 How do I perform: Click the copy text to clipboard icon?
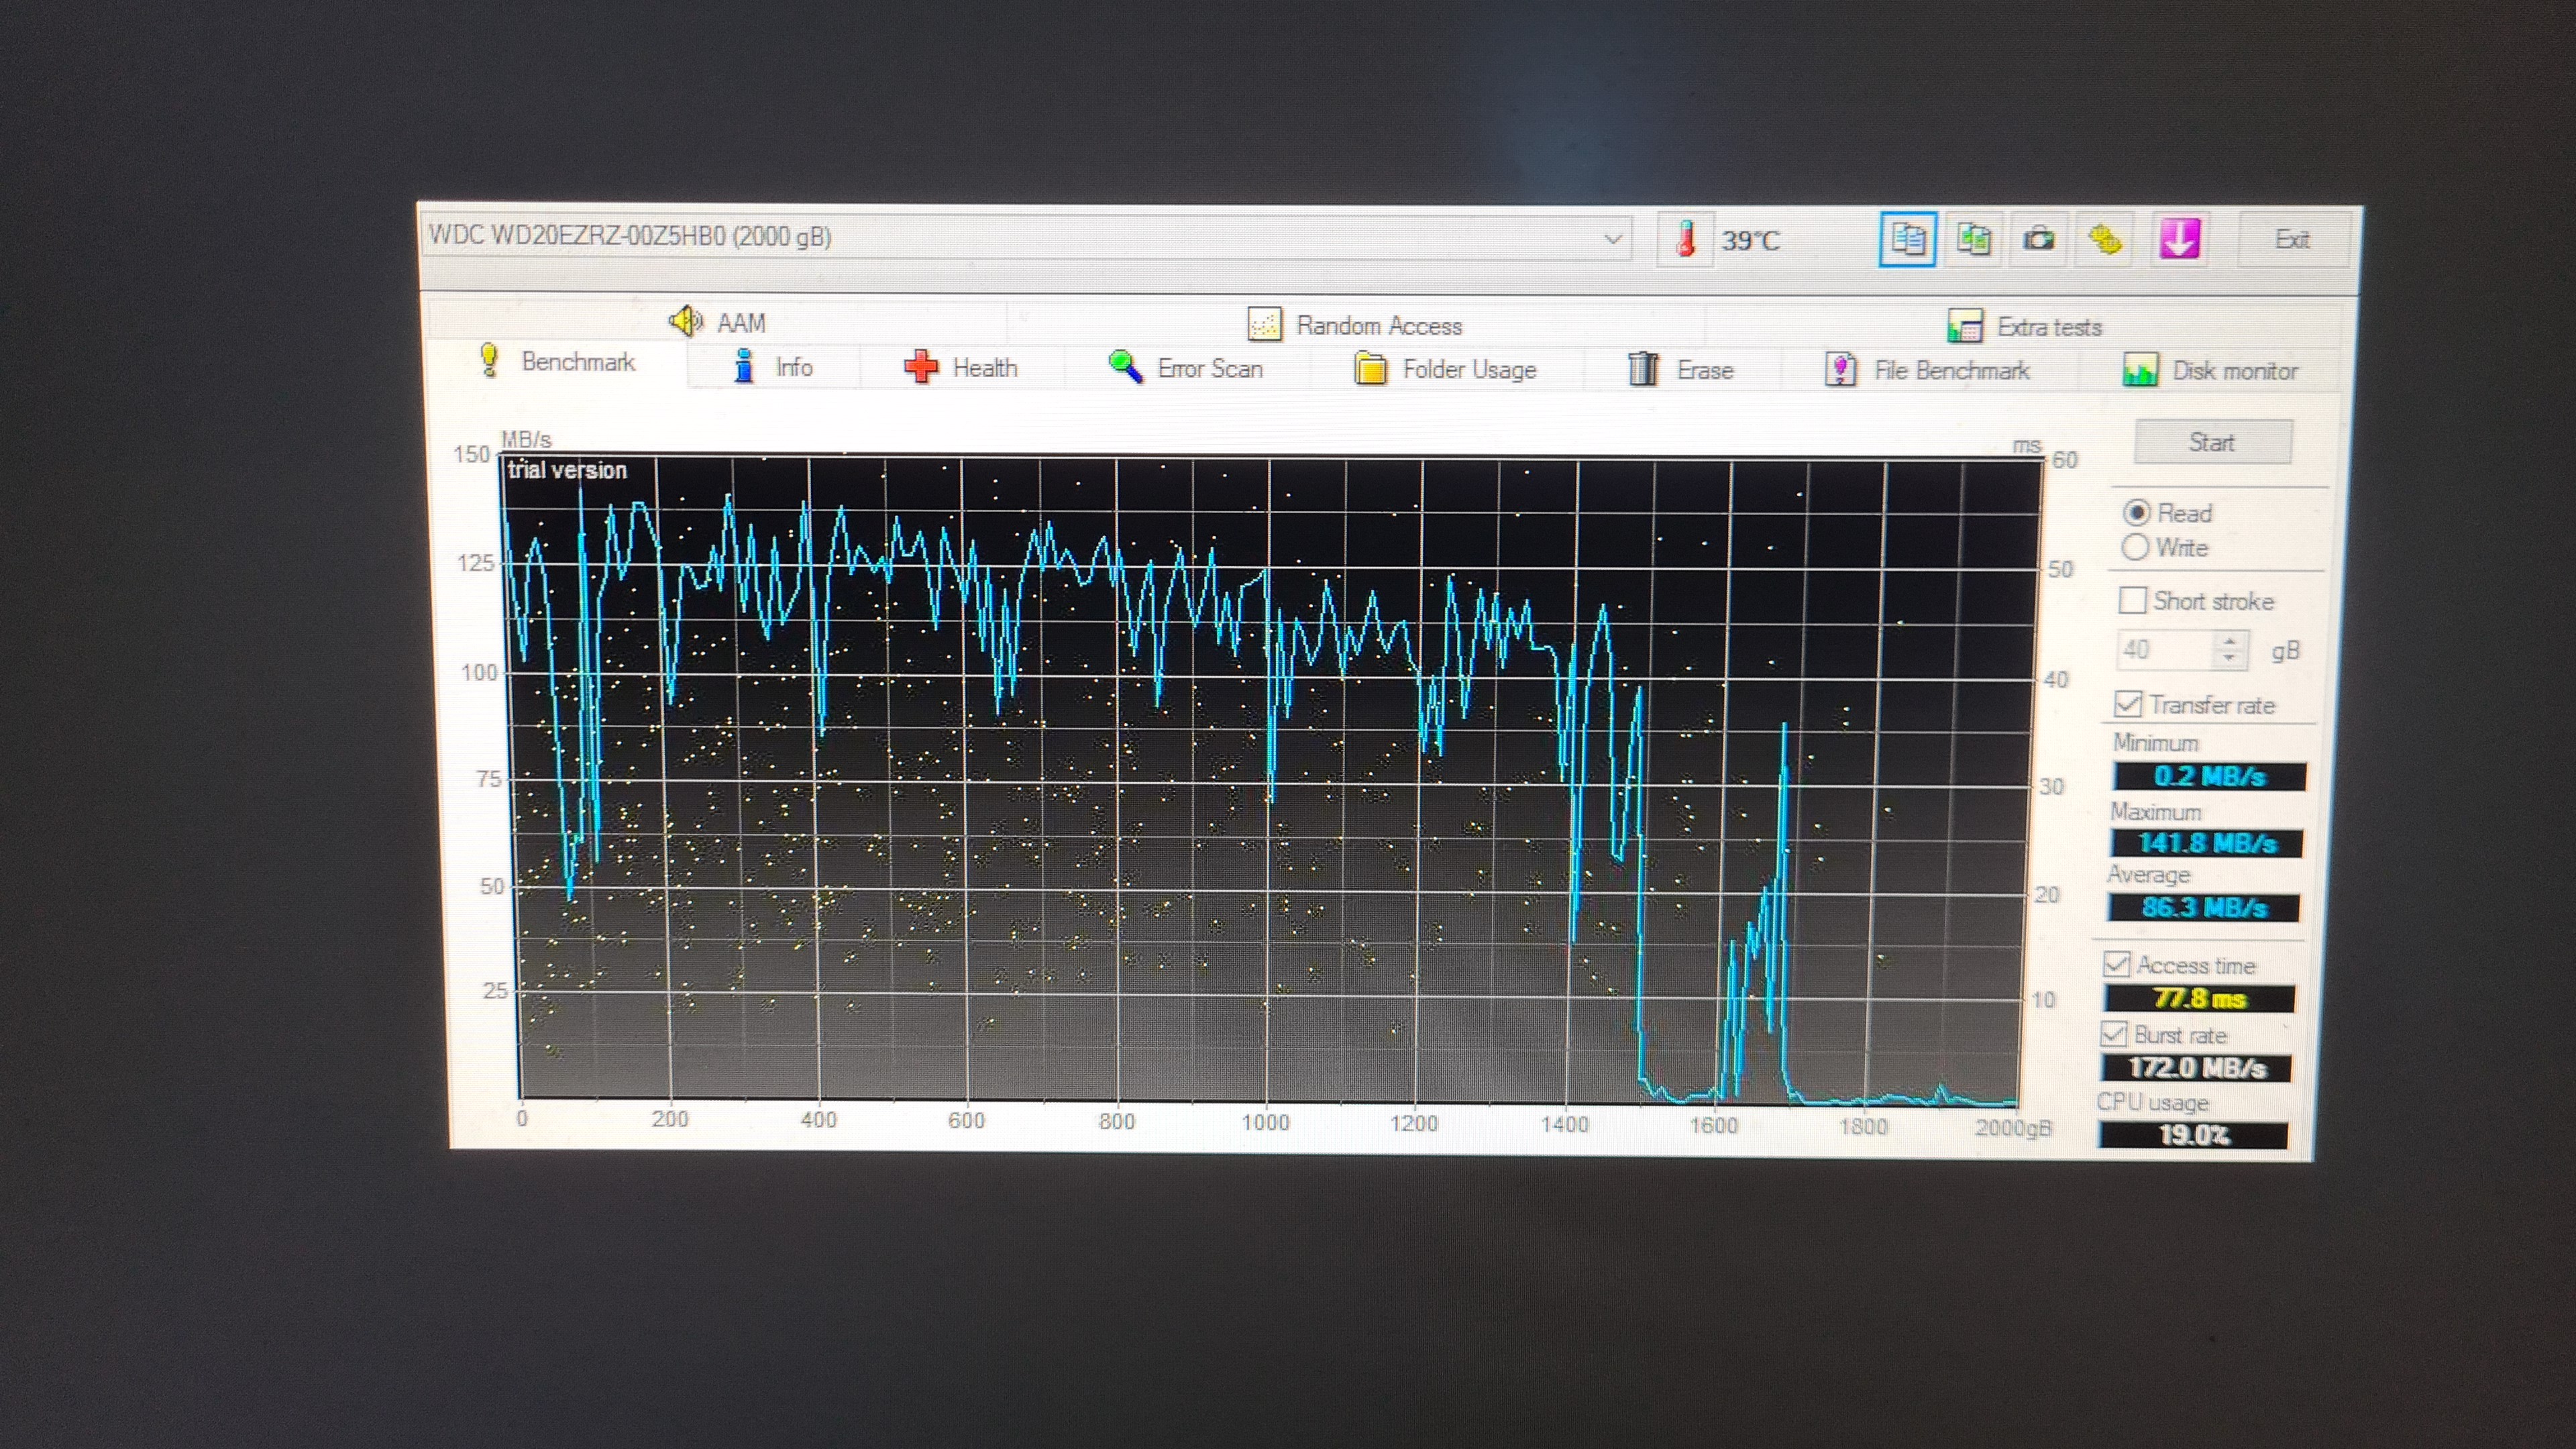1907,240
